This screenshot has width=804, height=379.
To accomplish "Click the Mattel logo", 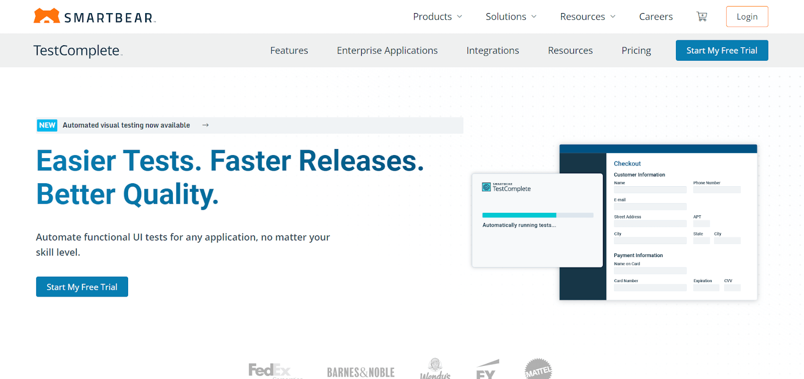I will (538, 369).
